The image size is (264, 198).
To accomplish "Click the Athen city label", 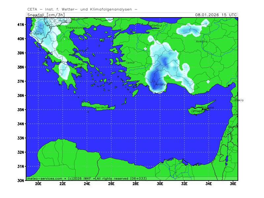I will (x=80, y=64).
